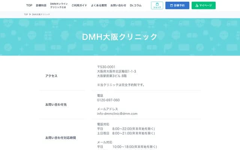Go to DMMオンラインクリニックとは page
The image size is (240, 150).
pyautogui.click(x=59, y=6)
